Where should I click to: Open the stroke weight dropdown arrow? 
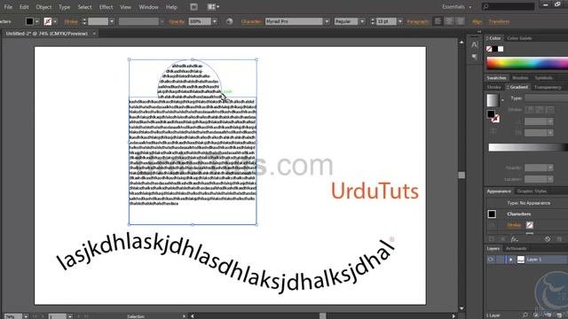click(x=112, y=21)
